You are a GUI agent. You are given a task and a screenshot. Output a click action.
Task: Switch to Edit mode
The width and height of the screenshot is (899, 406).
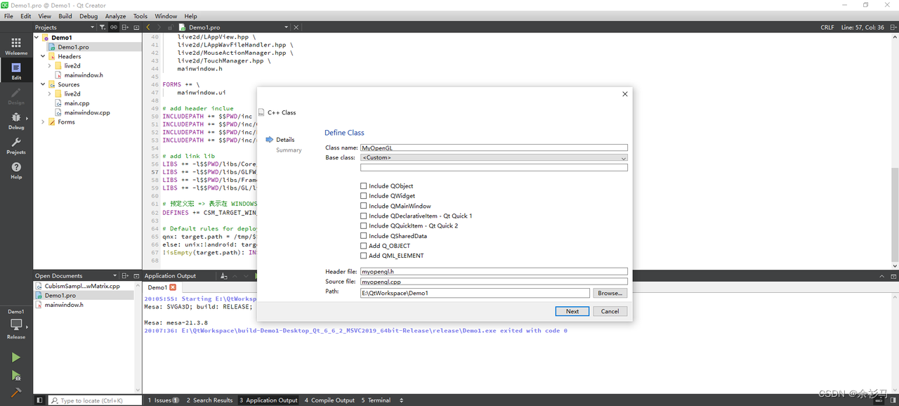click(x=16, y=70)
